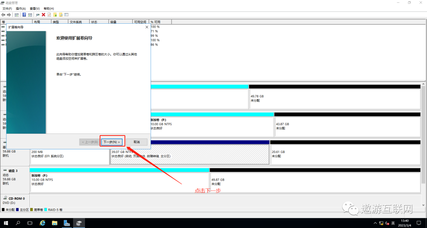Show hidden tray icons chevron

[x=375, y=223]
